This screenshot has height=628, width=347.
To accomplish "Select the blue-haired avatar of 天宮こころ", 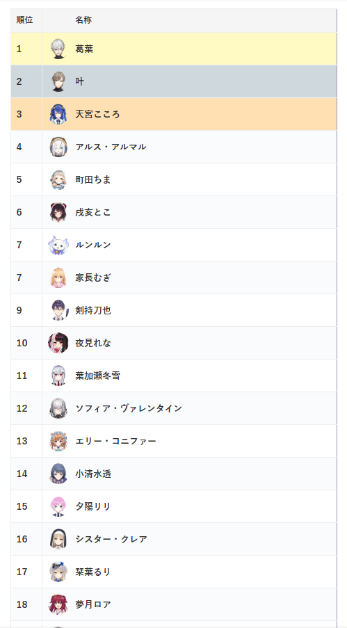I will click(x=58, y=114).
